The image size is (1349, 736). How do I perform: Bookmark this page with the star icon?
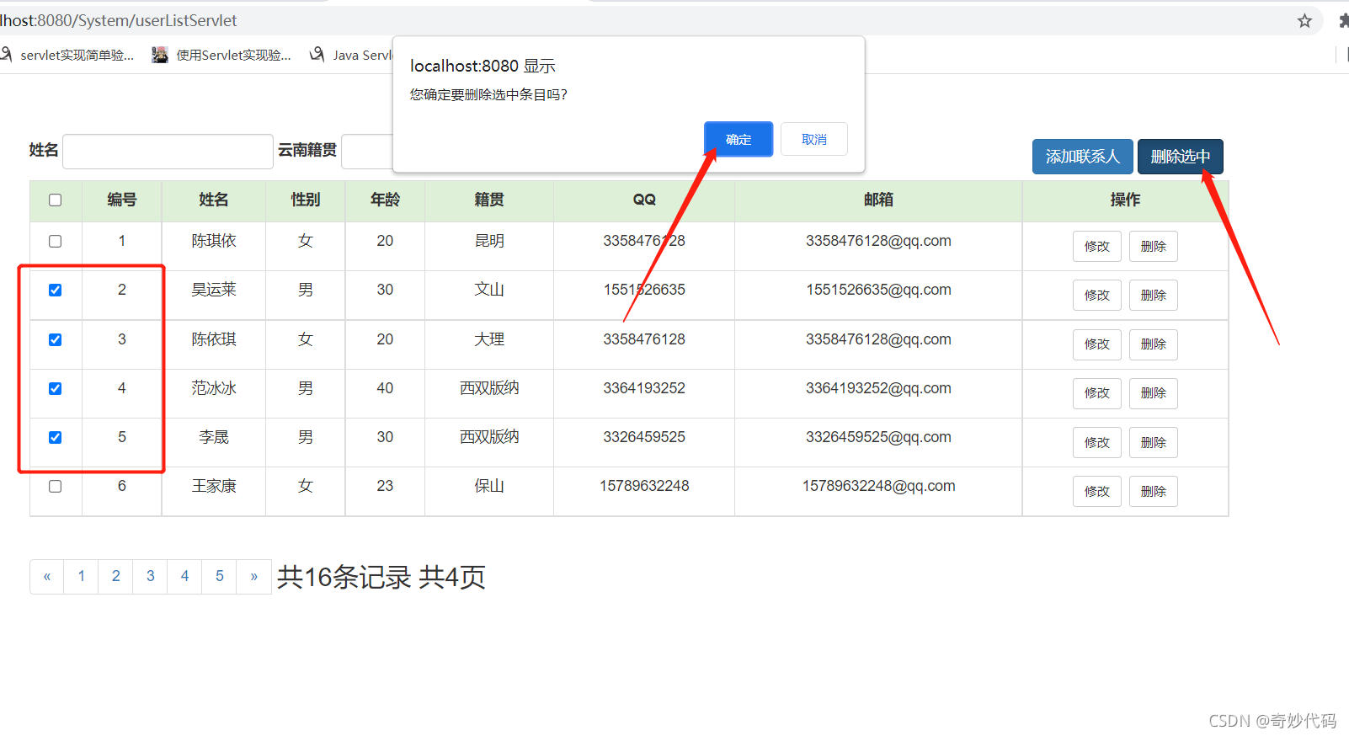click(x=1304, y=21)
